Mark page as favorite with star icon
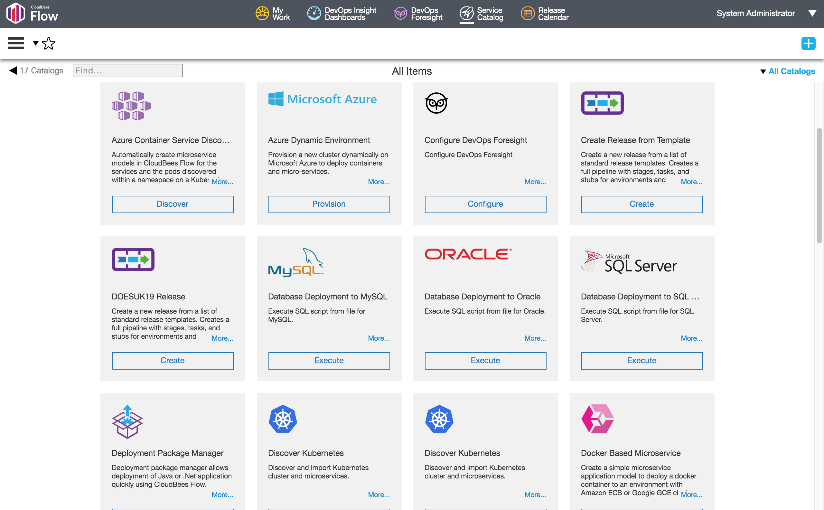824x510 pixels. 49,43
